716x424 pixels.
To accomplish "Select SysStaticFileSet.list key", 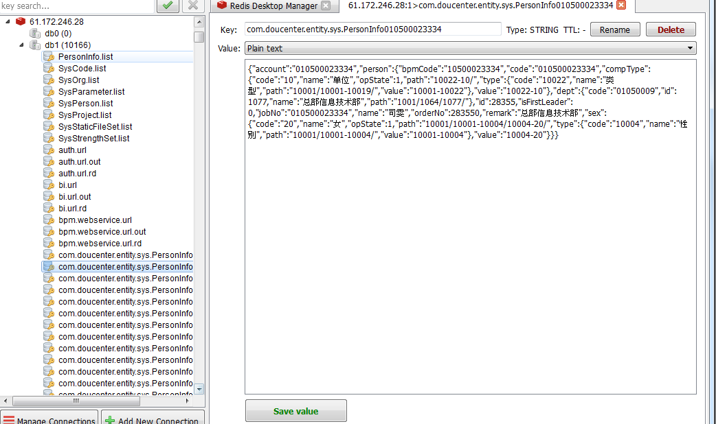I will [95, 127].
